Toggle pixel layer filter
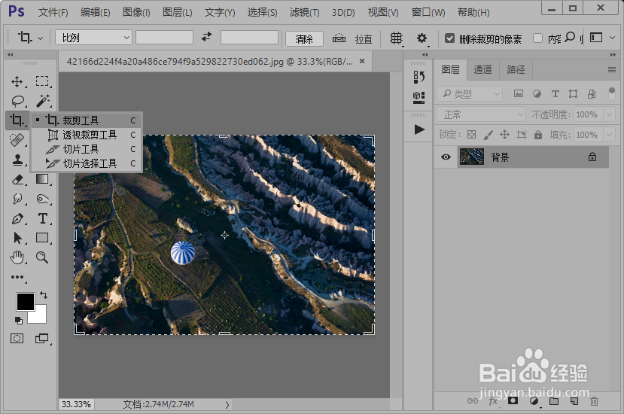 point(519,93)
